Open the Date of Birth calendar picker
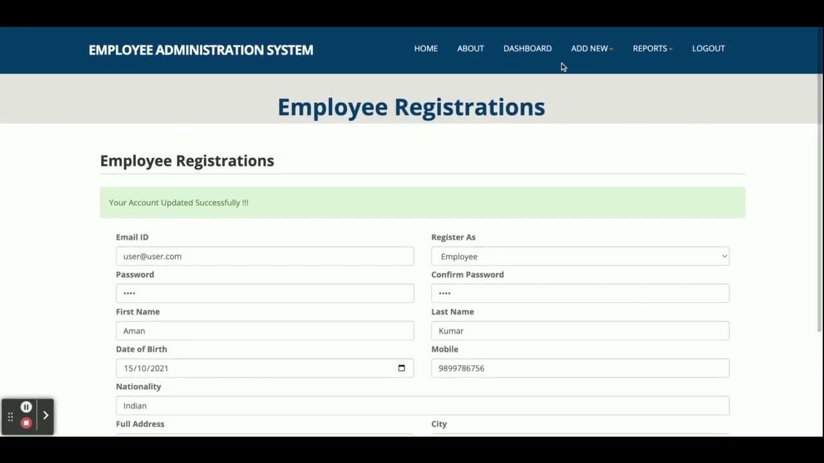 [402, 368]
